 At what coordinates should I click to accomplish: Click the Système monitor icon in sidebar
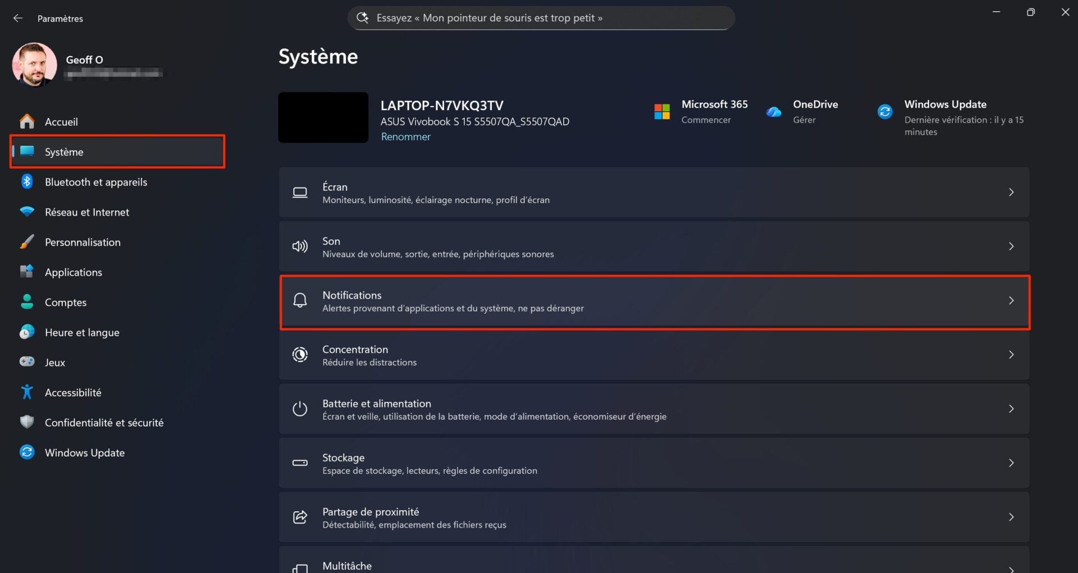(26, 151)
